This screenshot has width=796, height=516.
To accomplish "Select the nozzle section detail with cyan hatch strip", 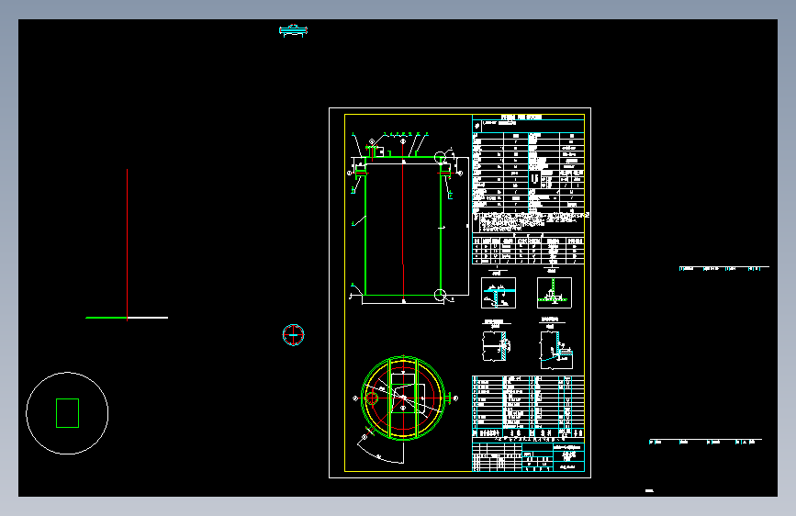I will tap(496, 346).
